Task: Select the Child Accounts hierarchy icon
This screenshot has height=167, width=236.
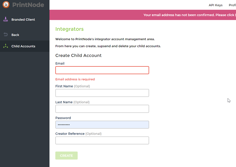Action: 6,46
